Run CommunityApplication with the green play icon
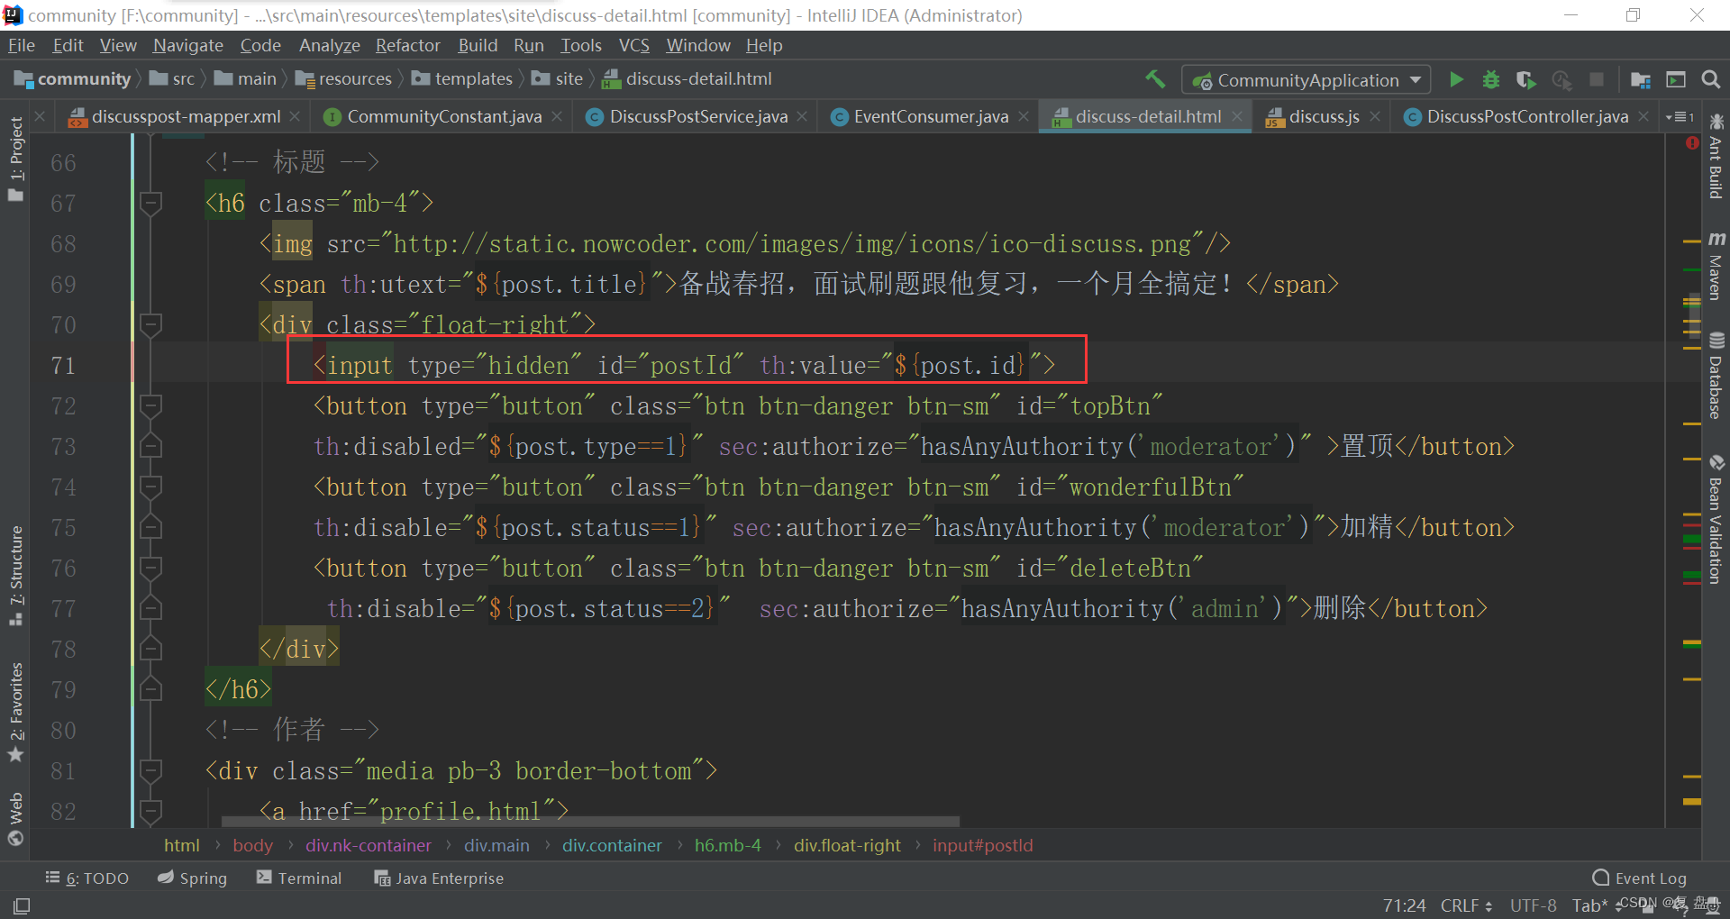The width and height of the screenshot is (1730, 919). pyautogui.click(x=1456, y=79)
